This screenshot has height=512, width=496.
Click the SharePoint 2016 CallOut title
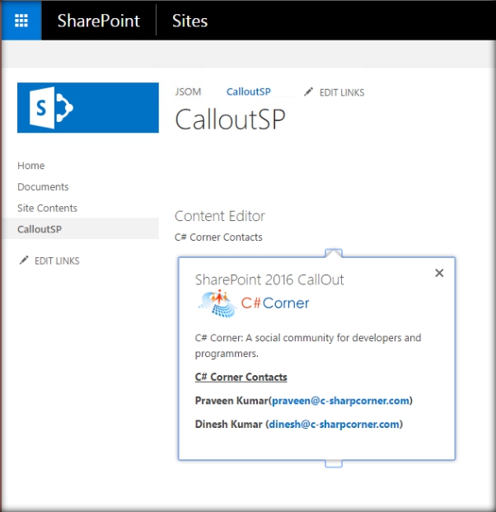point(269,279)
